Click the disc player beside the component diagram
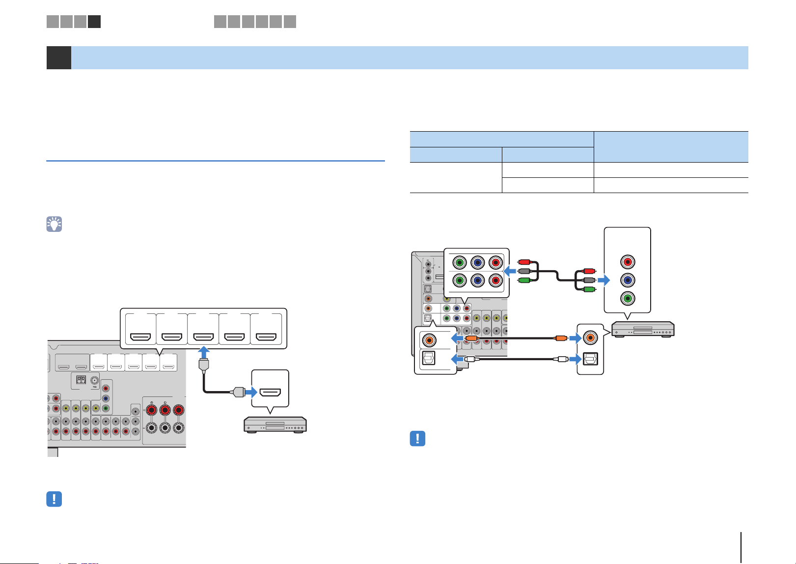 pos(643,329)
